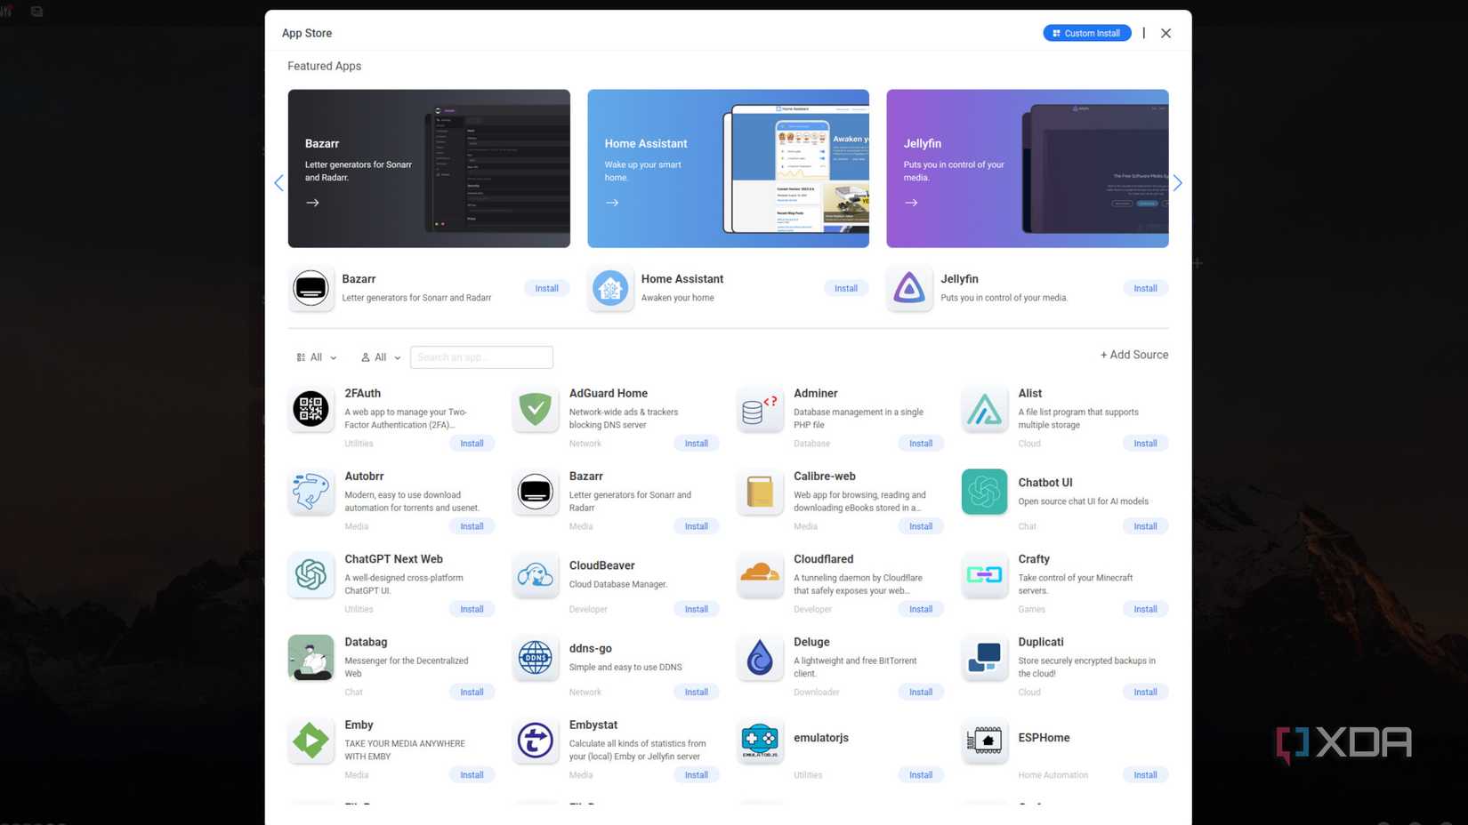Screen dimensions: 1468x825
Task: Open the 2FAuth app icon
Action: coord(311,409)
